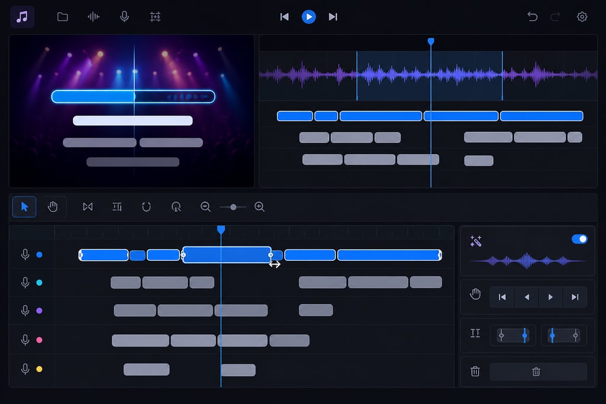Click the cyan track color dot
Image resolution: width=606 pixels, height=404 pixels.
pos(39,283)
